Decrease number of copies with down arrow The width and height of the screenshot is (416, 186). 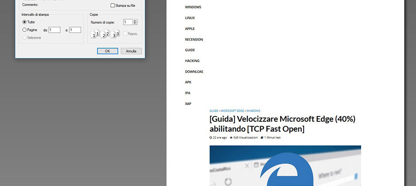tap(135, 23)
